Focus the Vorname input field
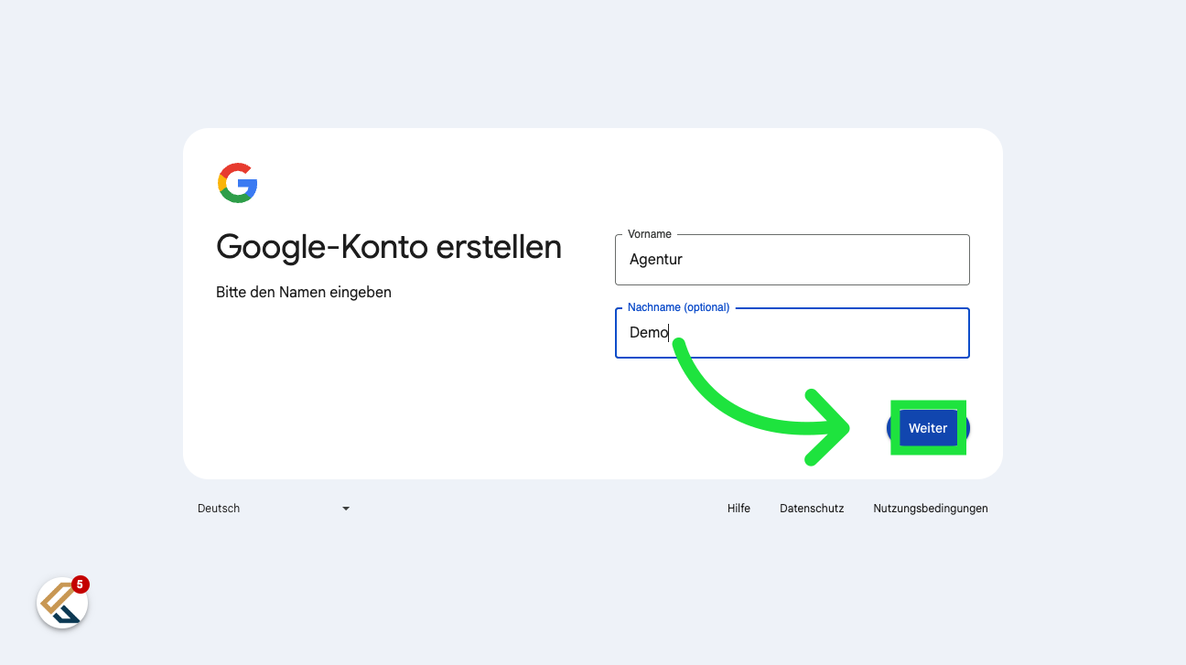This screenshot has height=665, width=1186. (792, 260)
